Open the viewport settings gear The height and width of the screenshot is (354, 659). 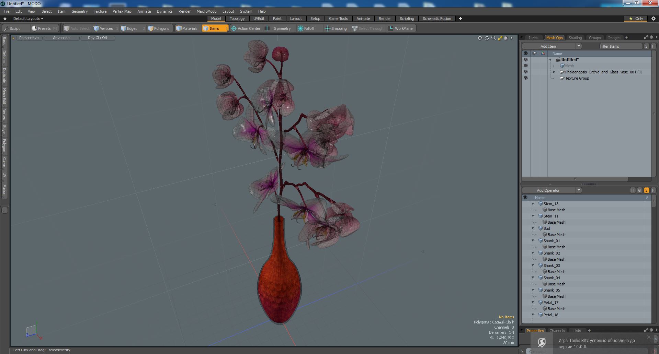[x=506, y=38]
